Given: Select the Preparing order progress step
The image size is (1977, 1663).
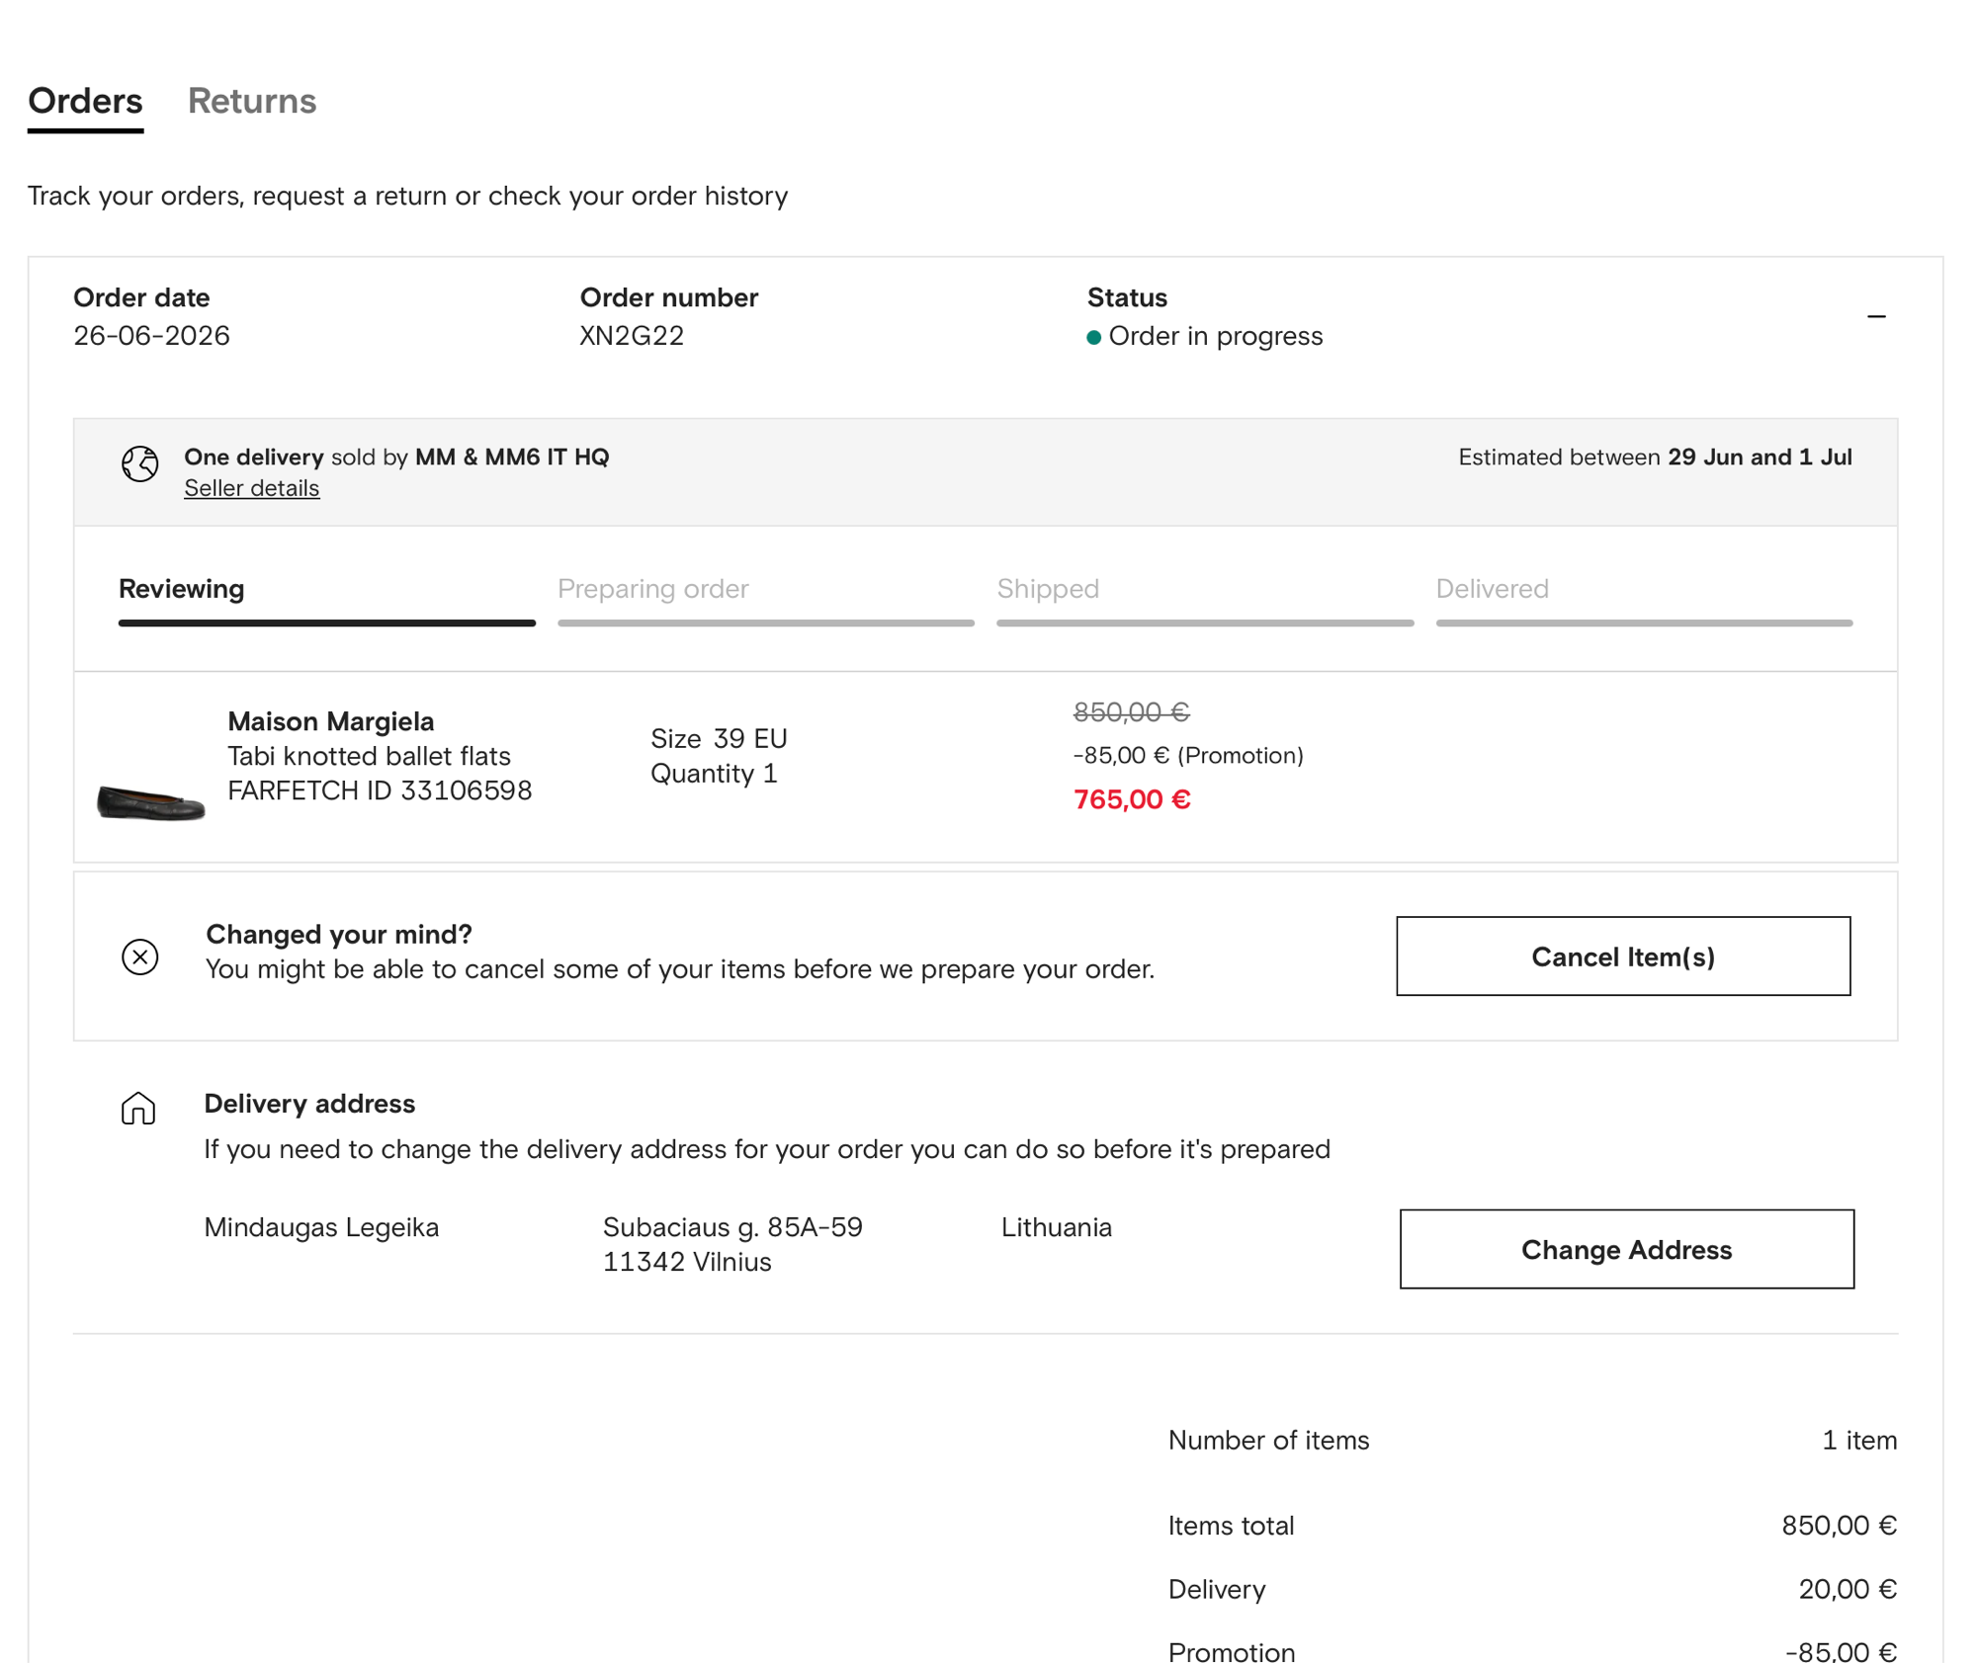Looking at the screenshot, I should [766, 600].
